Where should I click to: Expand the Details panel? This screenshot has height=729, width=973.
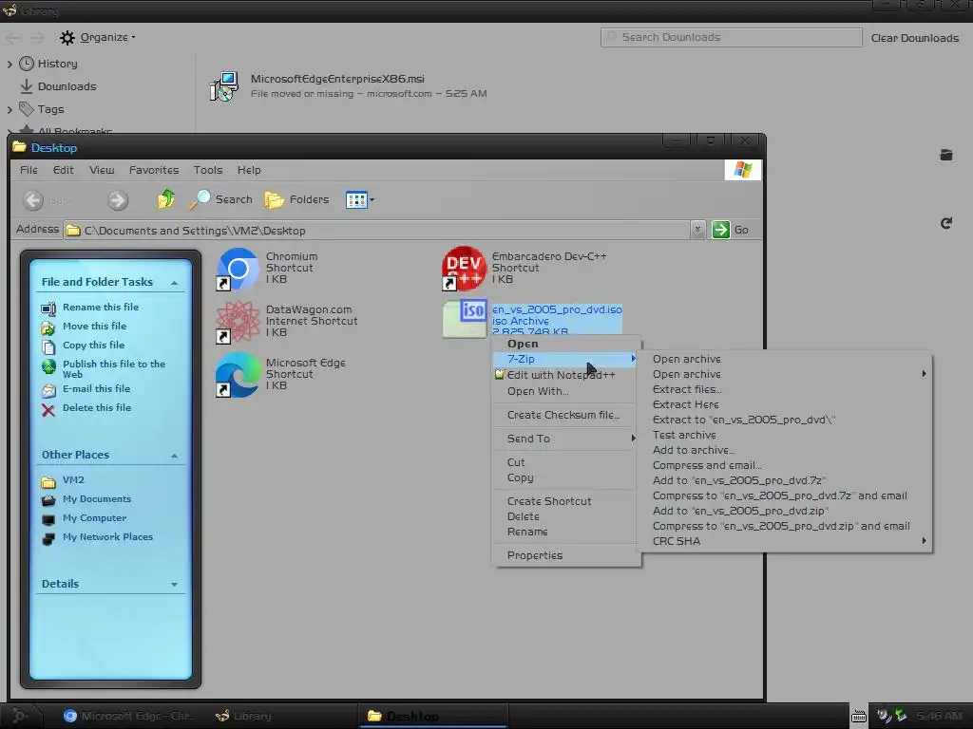175,585
